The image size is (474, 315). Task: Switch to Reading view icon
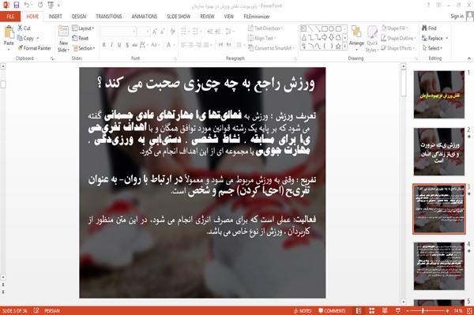pos(385,311)
